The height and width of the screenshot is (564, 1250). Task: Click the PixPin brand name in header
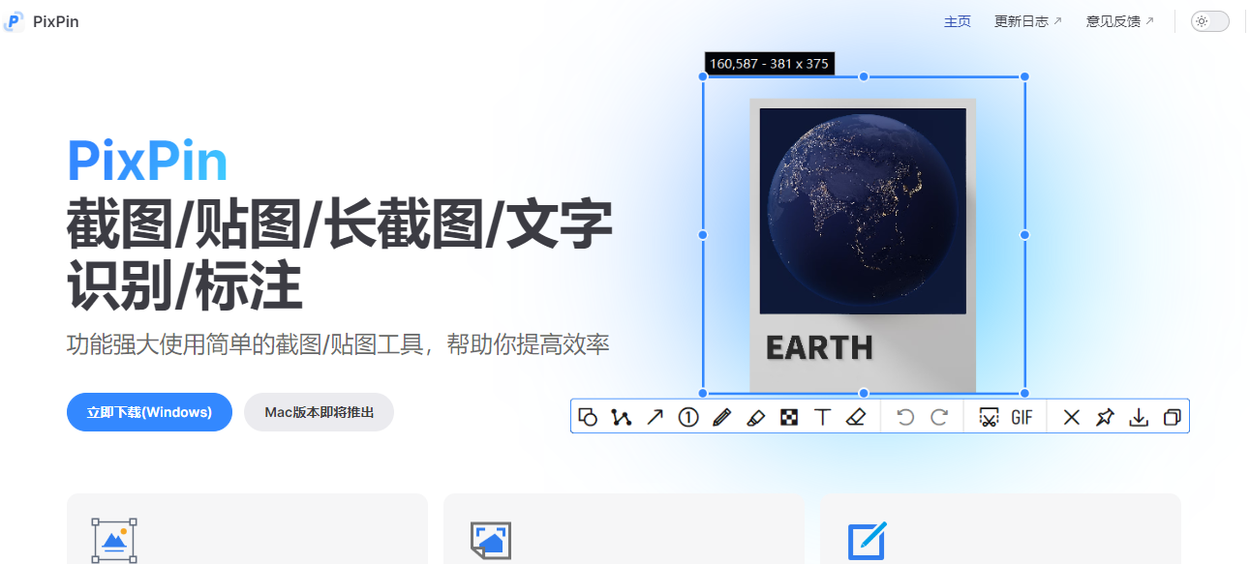54,21
